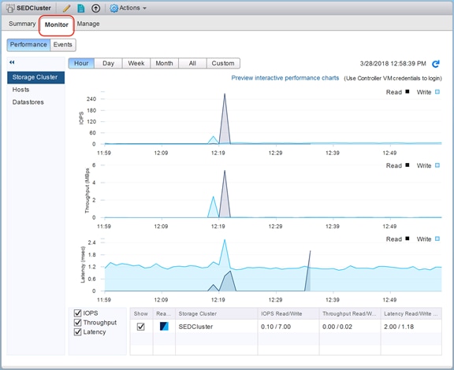
Task: Click the throughput read peak near 12:19
Action: tap(225, 171)
